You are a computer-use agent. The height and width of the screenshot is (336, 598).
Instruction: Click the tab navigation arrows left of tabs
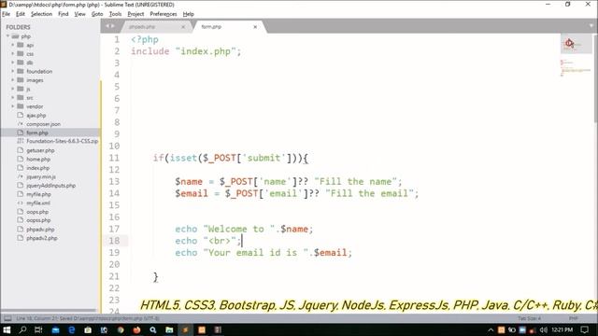click(110, 26)
